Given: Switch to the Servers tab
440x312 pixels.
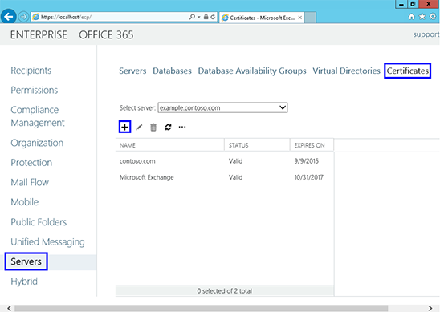Looking at the screenshot, I should point(132,71).
